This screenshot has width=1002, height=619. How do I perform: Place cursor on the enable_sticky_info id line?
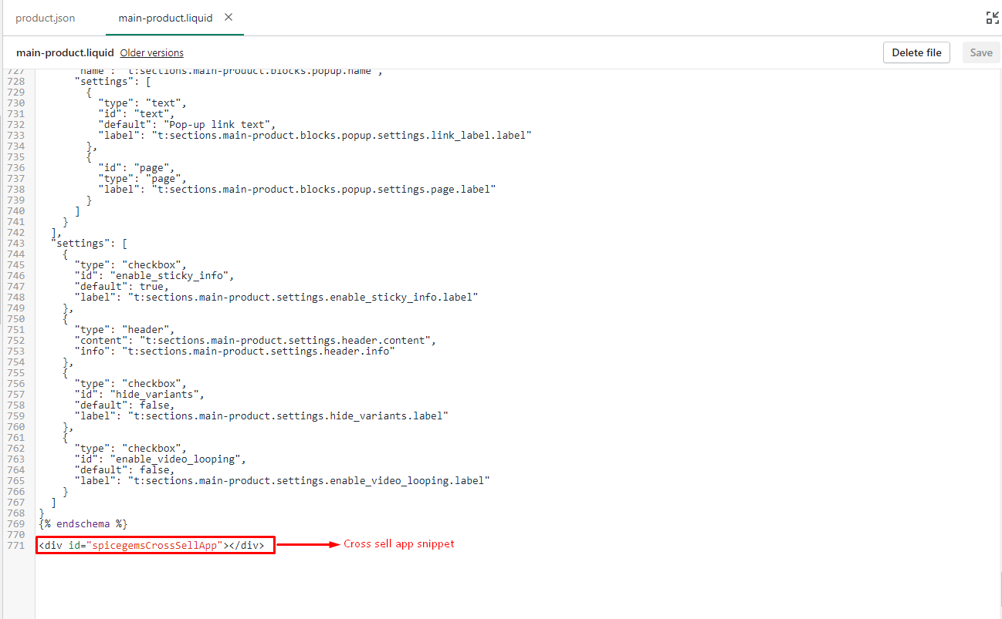point(153,276)
